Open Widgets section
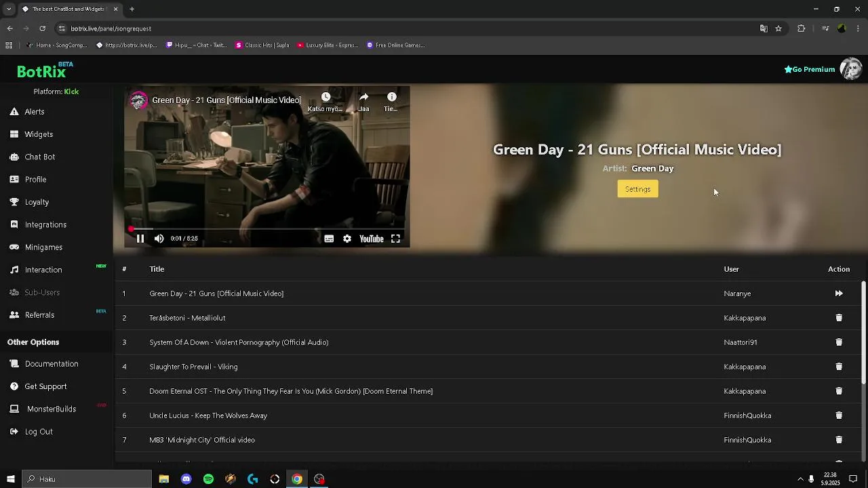The height and width of the screenshot is (488, 868). [x=39, y=134]
